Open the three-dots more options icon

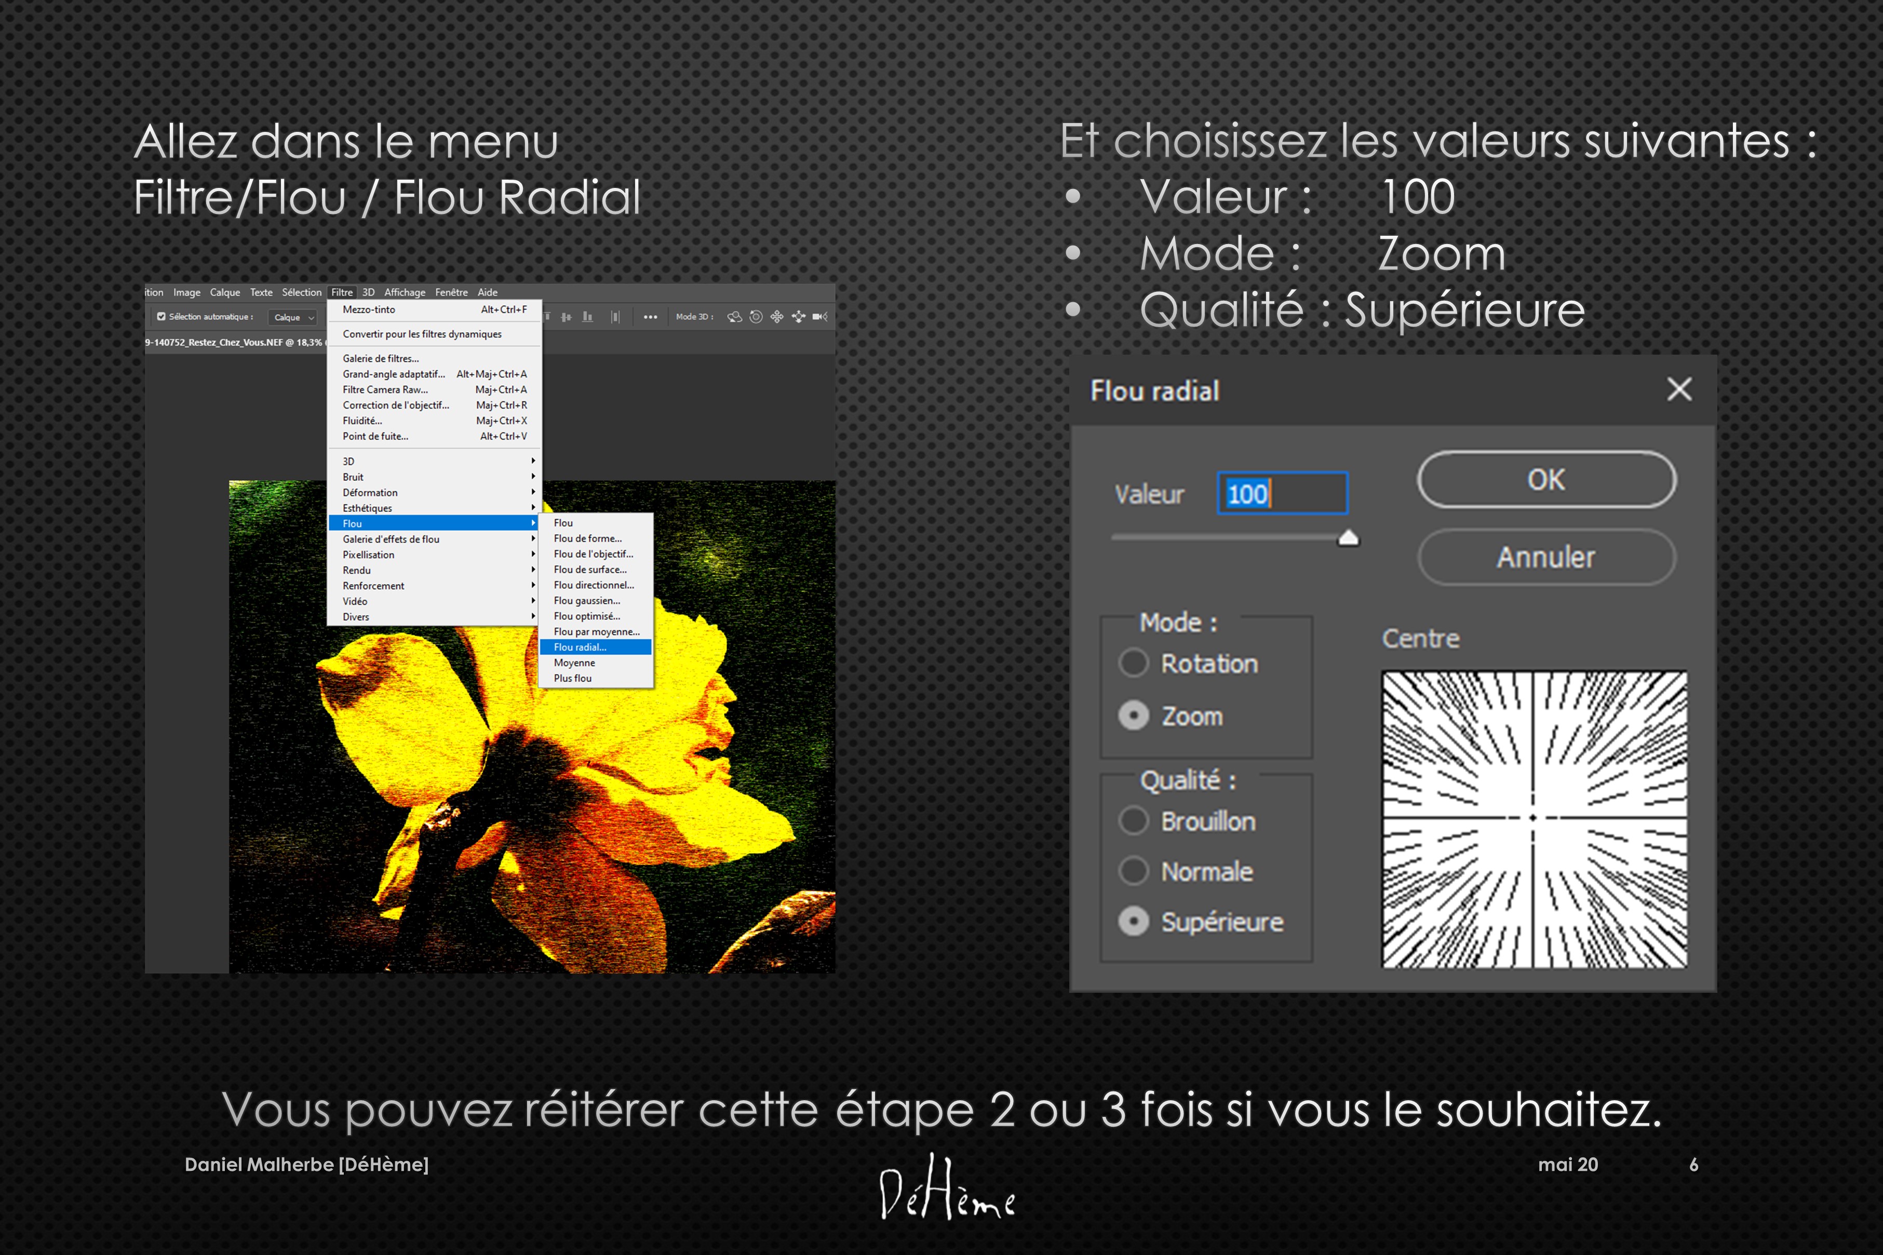pyautogui.click(x=650, y=317)
